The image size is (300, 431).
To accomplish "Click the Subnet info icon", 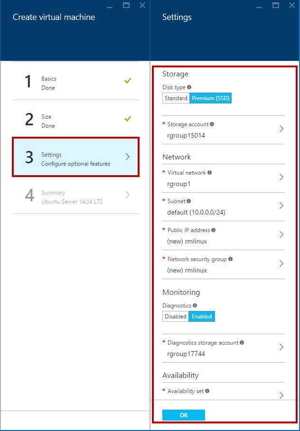I will [188, 201].
